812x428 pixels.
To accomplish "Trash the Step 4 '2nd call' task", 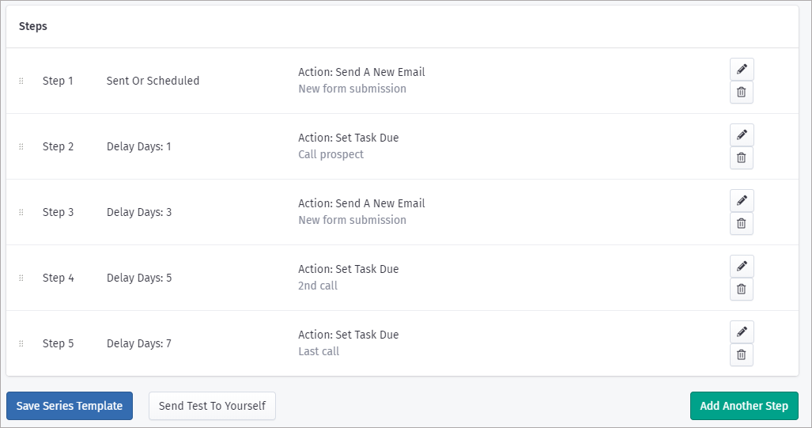I will pyautogui.click(x=741, y=290).
